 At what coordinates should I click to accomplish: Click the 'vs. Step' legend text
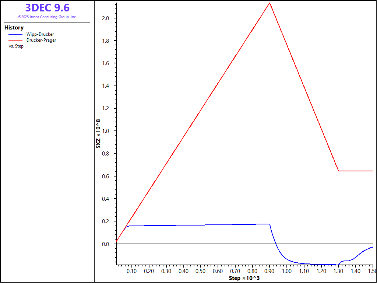tap(16, 46)
